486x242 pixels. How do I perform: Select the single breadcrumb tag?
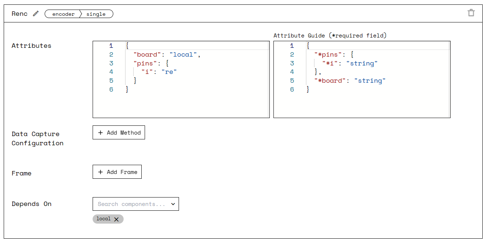click(96, 14)
